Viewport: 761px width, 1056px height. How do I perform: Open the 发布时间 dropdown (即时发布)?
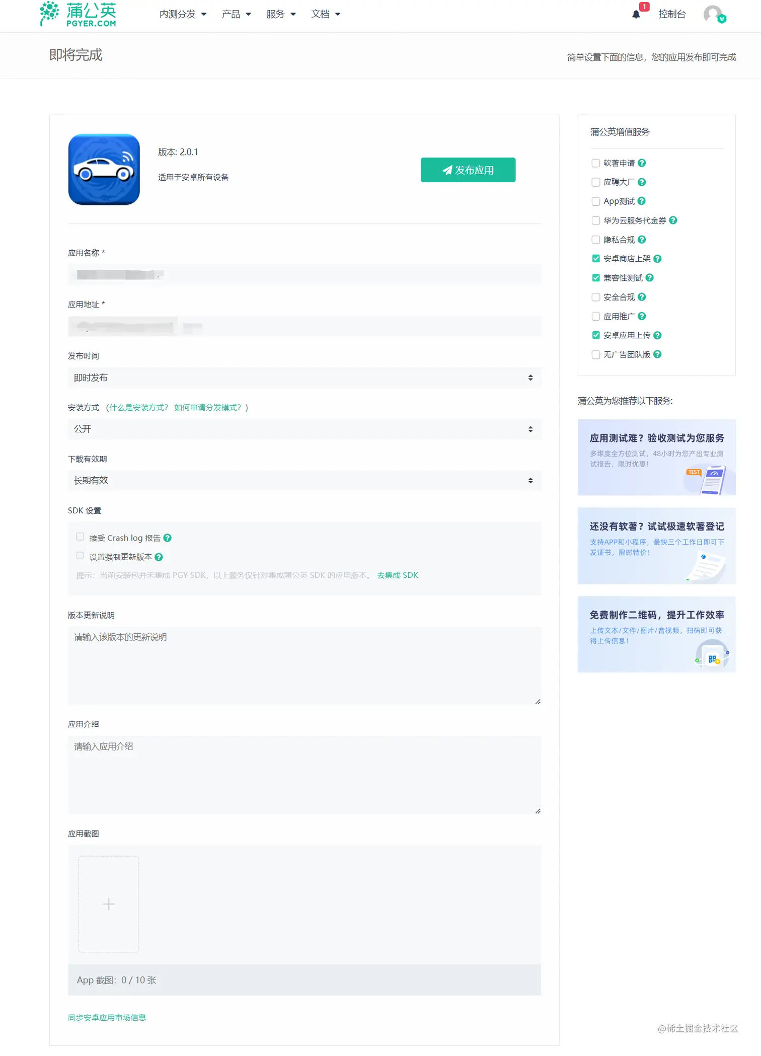pos(305,378)
